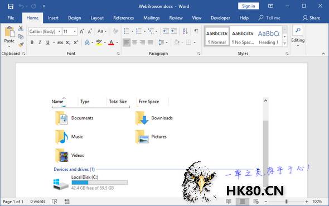Image resolution: width=329 pixels, height=206 pixels.
Task: Apply subscript formatting
Action: click(x=68, y=42)
